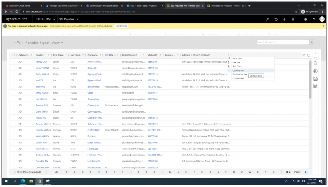Open File Explorer from taskbar
Viewport: 328px width, 187px height.
tap(31, 181)
